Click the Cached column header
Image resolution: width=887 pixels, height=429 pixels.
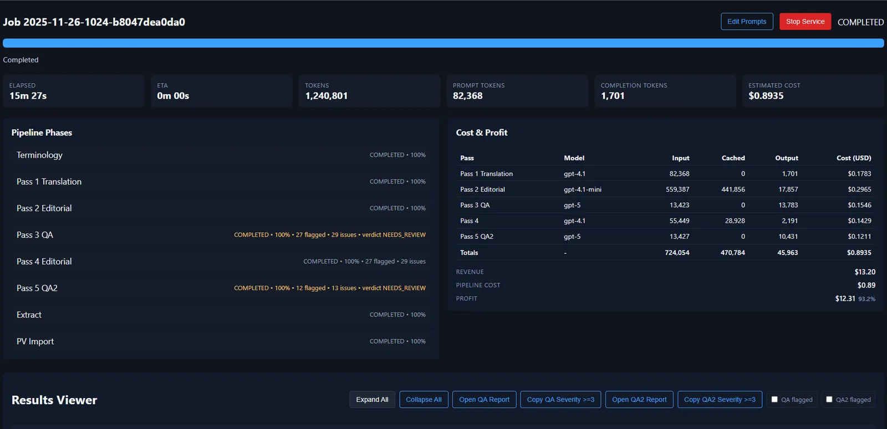pyautogui.click(x=733, y=158)
